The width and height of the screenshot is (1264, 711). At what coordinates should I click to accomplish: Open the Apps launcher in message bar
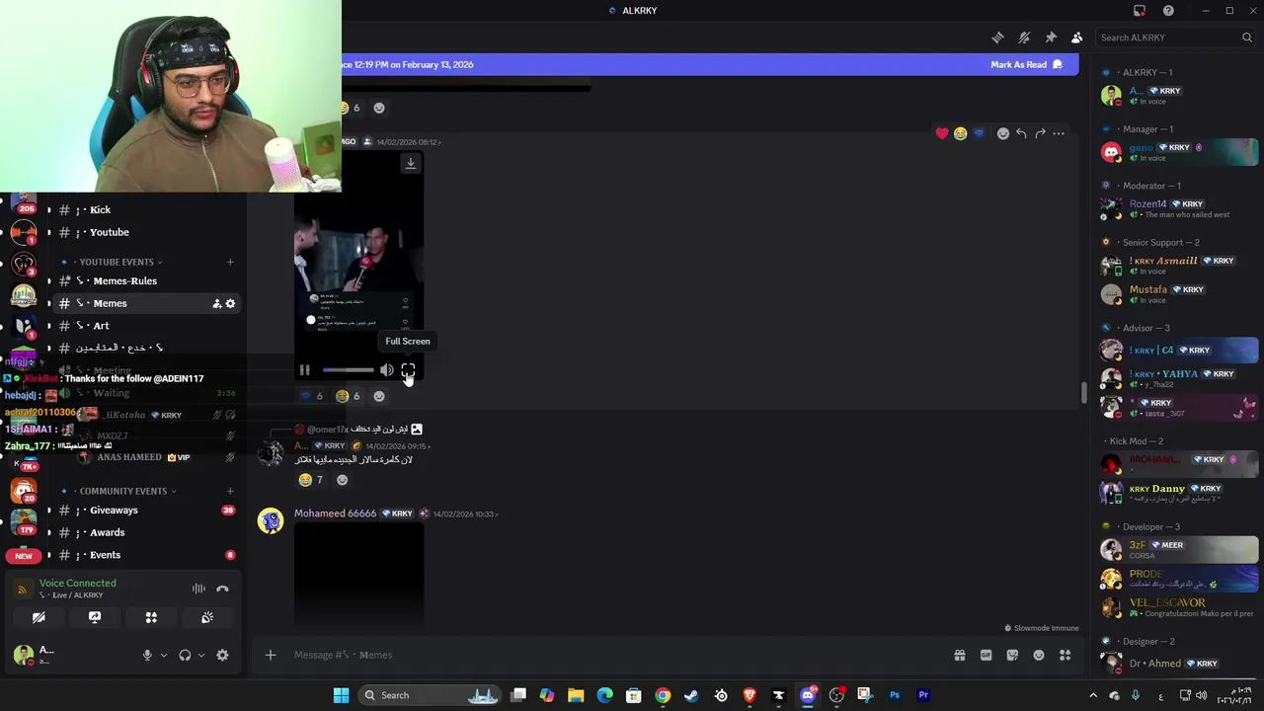coord(1065,655)
